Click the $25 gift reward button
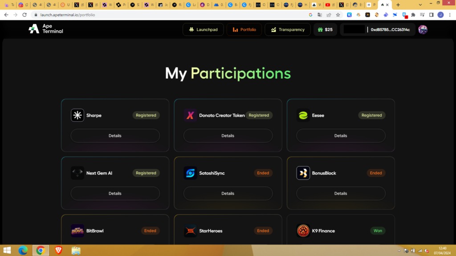Image resolution: width=456 pixels, height=256 pixels. tap(325, 30)
